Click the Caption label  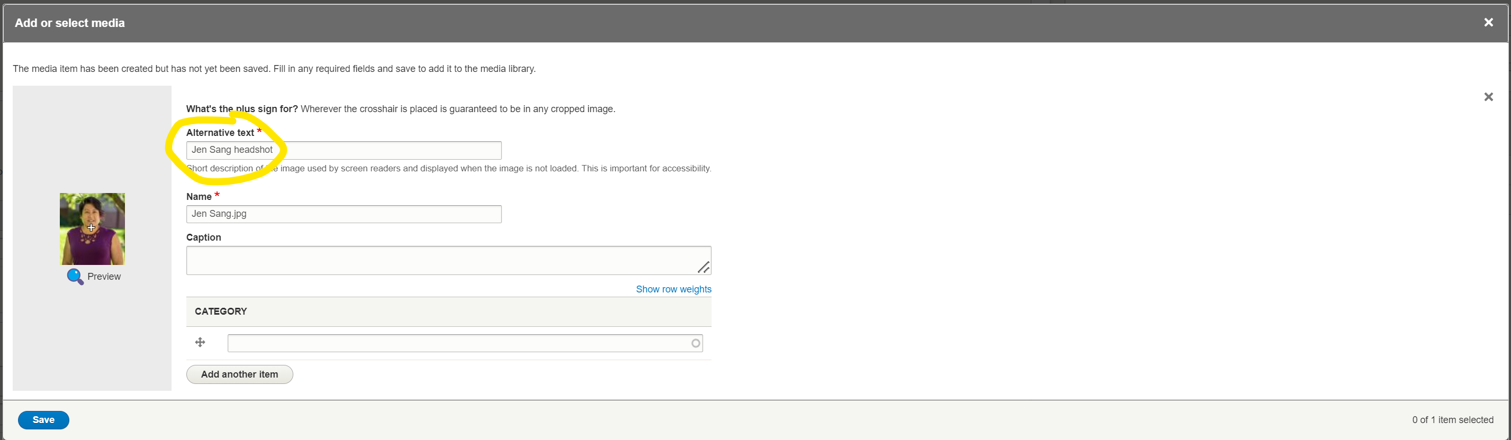pyautogui.click(x=203, y=237)
